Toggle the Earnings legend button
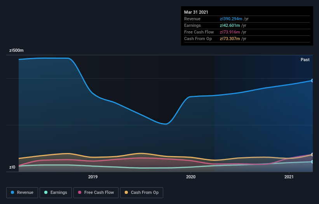Viewport: 319px width, 204px height. (56, 193)
